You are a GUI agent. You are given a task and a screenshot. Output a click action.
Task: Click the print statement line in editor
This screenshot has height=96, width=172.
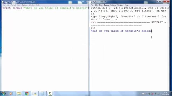point(46,8)
